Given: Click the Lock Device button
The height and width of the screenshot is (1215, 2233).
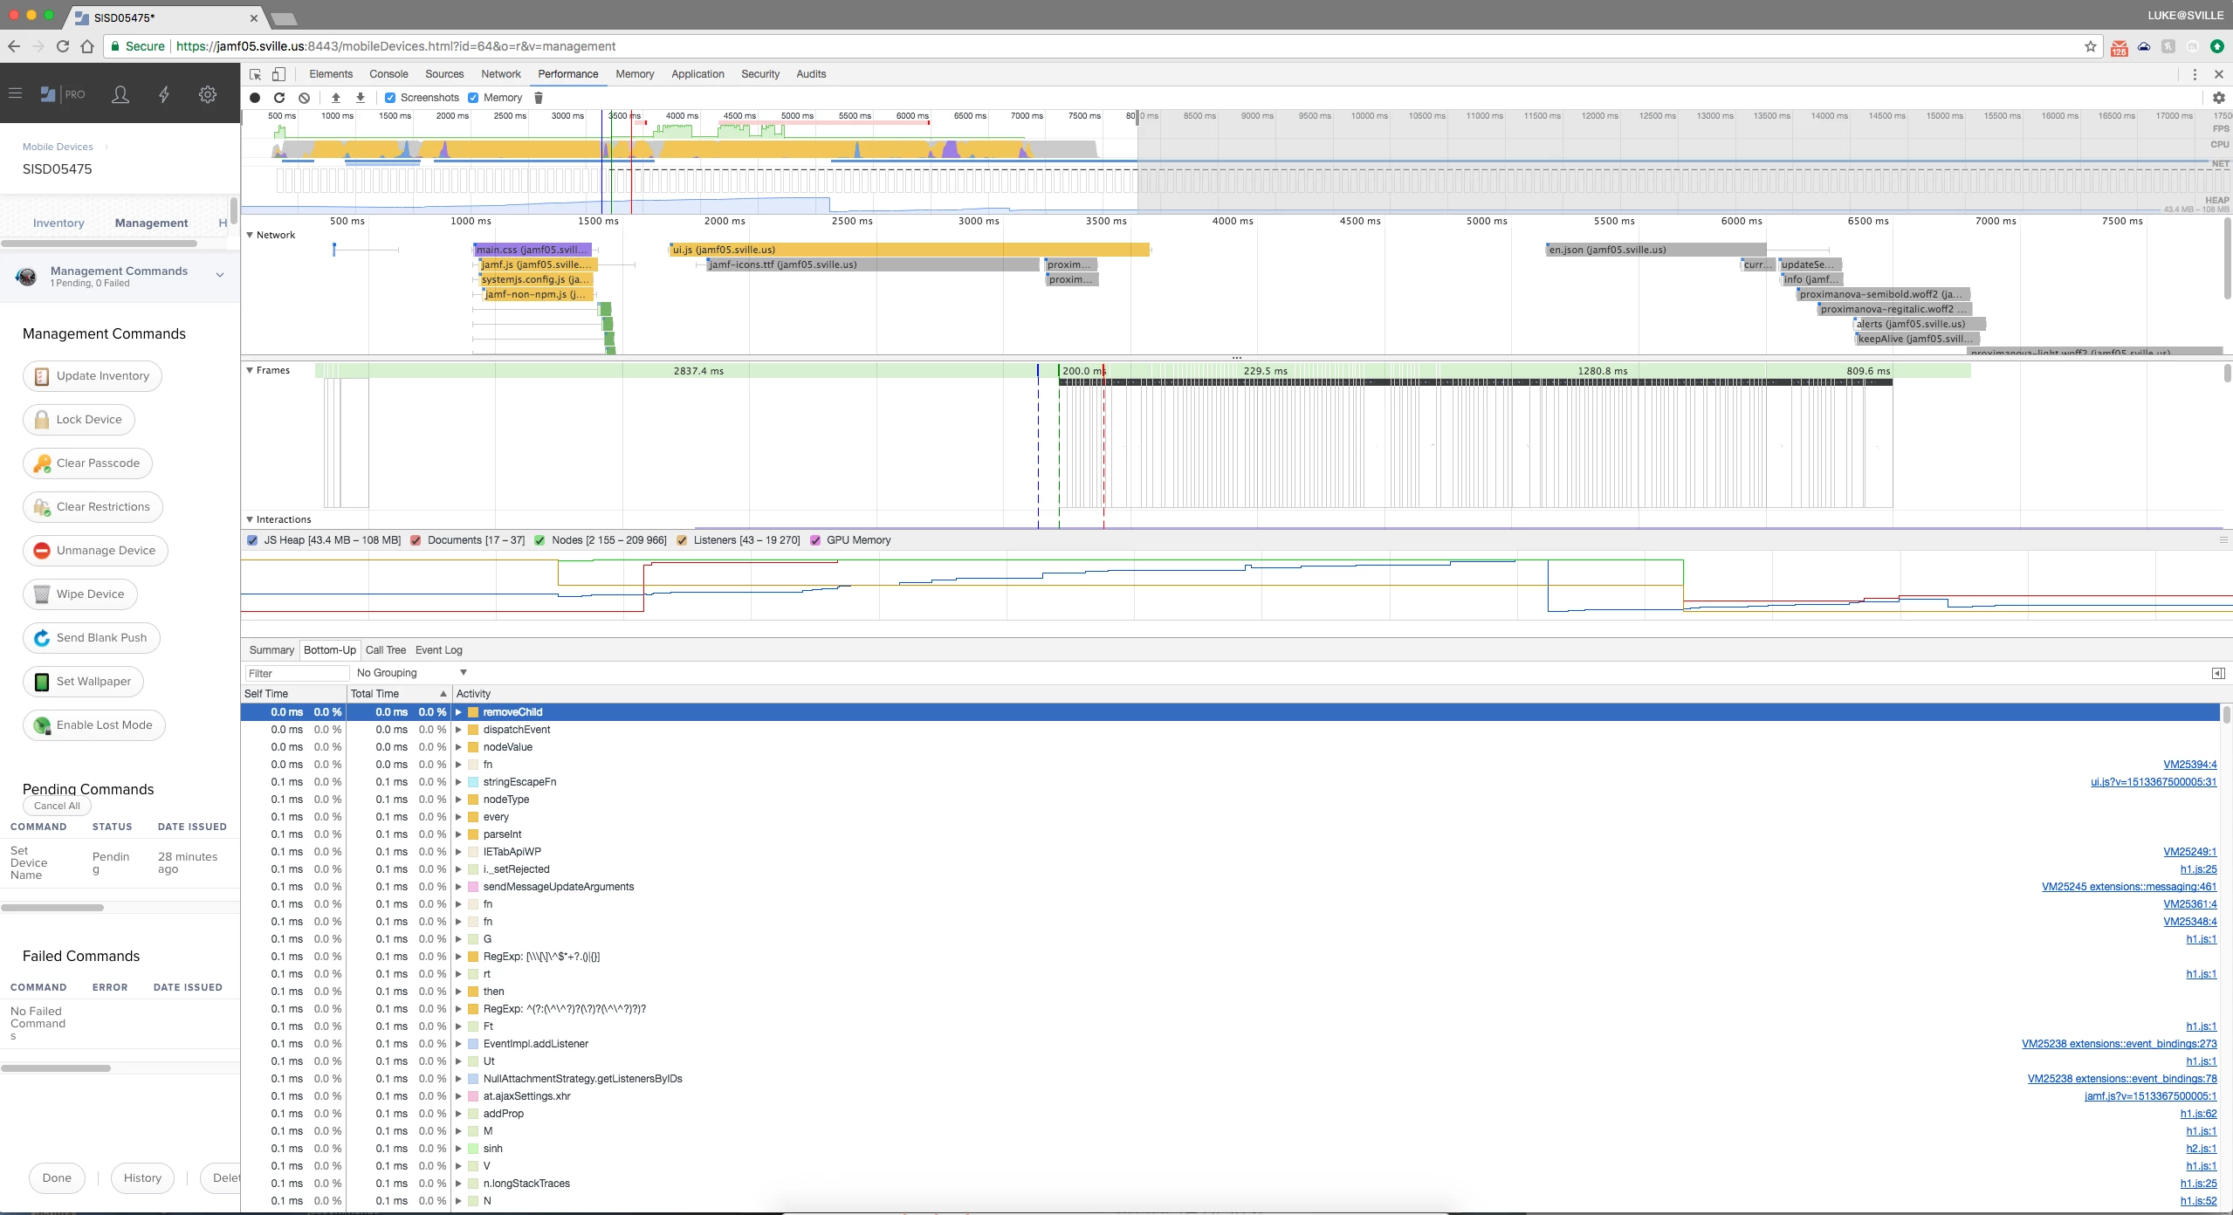Looking at the screenshot, I should (x=79, y=420).
